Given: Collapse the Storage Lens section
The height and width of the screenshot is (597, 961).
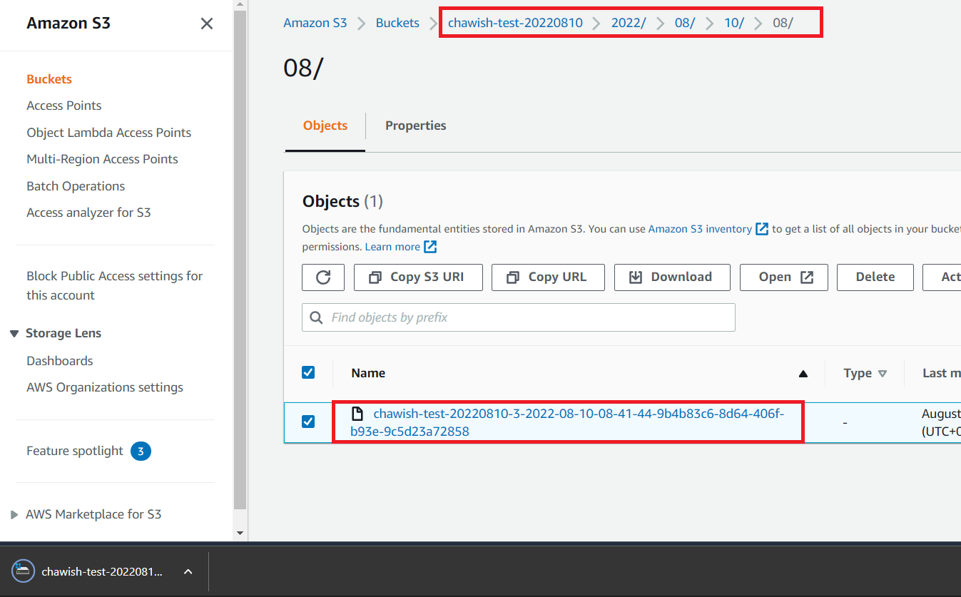Looking at the screenshot, I should click(15, 332).
